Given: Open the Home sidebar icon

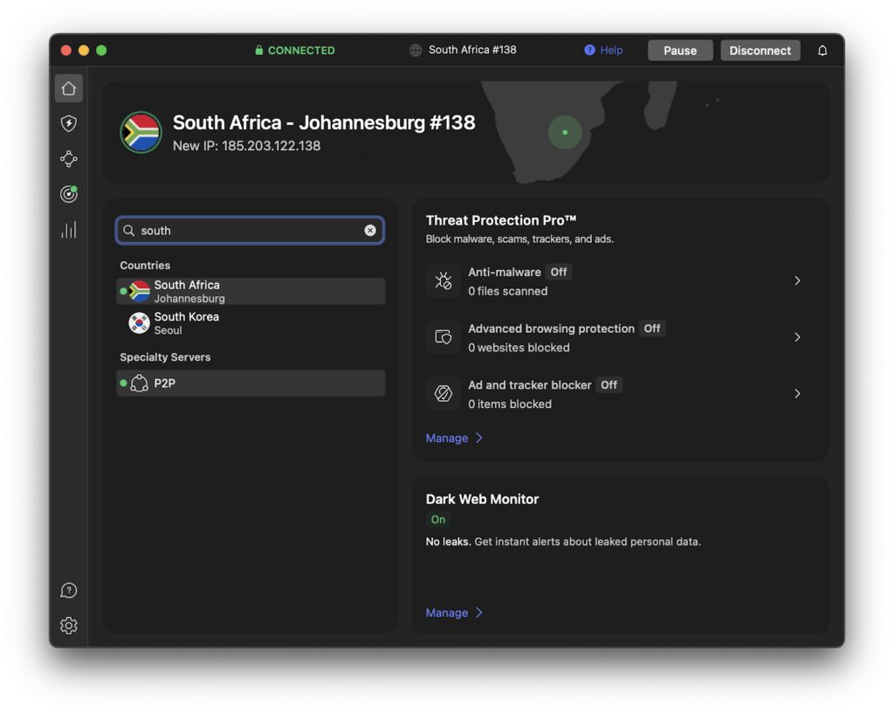Looking at the screenshot, I should 68,88.
